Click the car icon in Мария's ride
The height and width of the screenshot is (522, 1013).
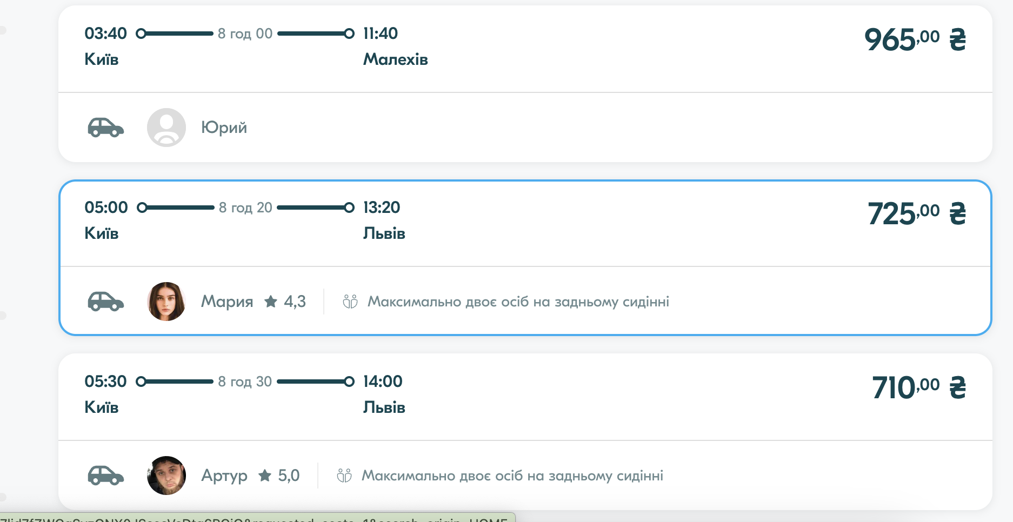[106, 302]
